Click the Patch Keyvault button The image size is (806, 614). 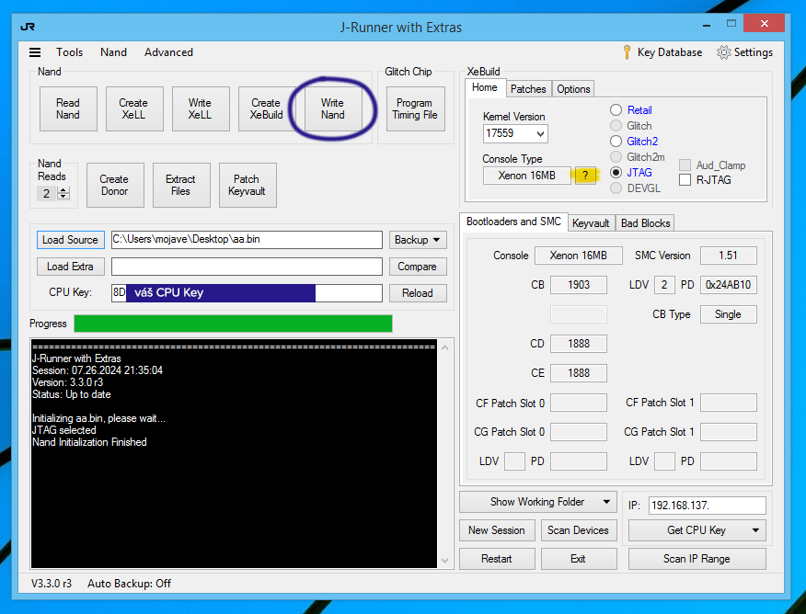coord(248,186)
